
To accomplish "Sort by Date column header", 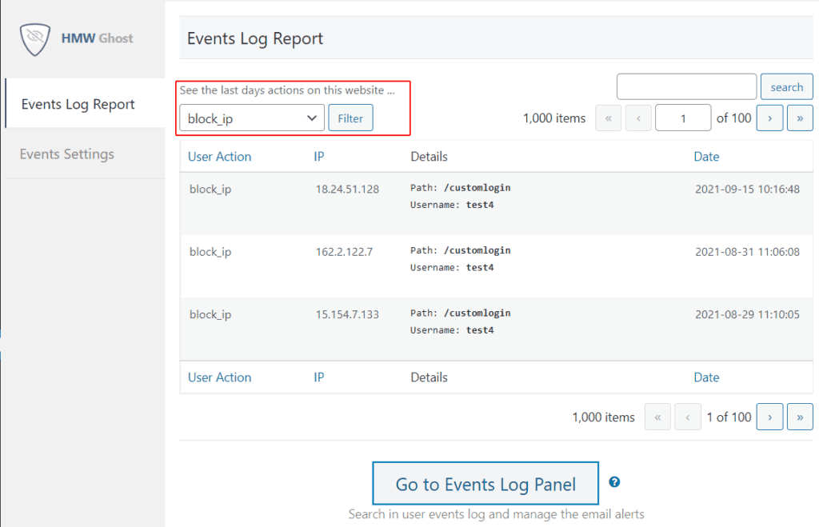I will coord(706,157).
